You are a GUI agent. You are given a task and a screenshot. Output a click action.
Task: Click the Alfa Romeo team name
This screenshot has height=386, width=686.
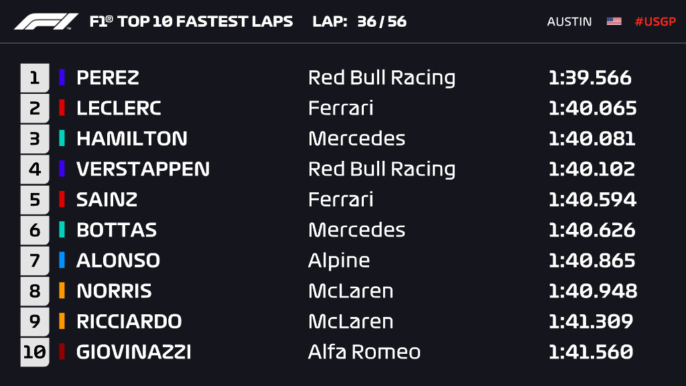click(364, 352)
